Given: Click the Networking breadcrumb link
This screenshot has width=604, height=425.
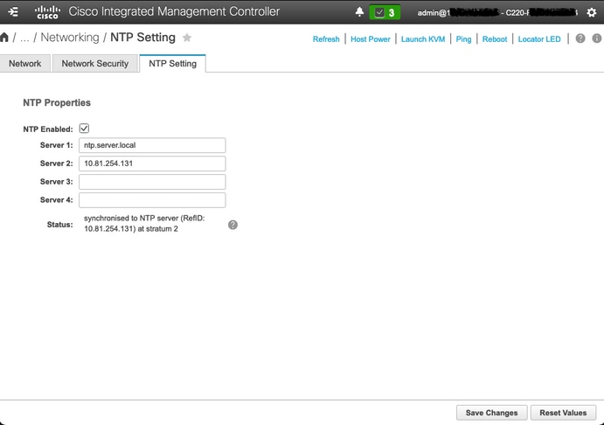Looking at the screenshot, I should pyautogui.click(x=70, y=38).
